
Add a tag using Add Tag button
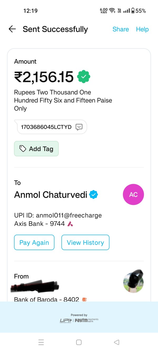(x=36, y=149)
